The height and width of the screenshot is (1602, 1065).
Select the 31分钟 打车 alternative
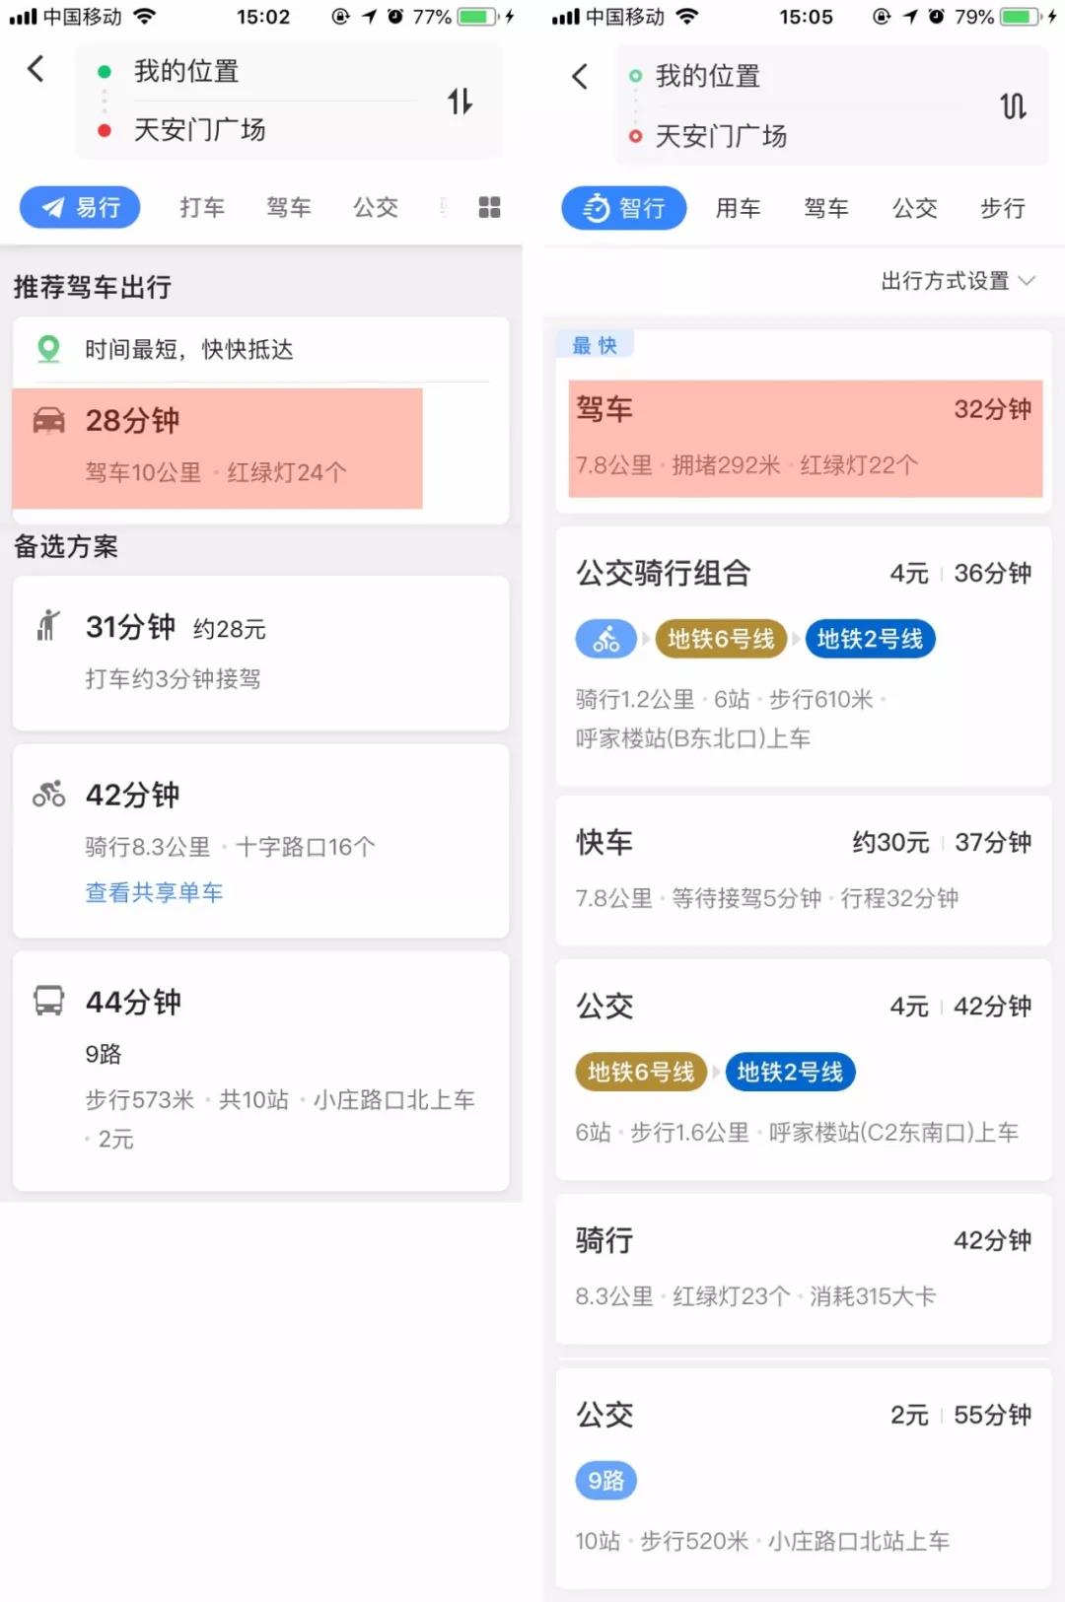[x=260, y=653]
